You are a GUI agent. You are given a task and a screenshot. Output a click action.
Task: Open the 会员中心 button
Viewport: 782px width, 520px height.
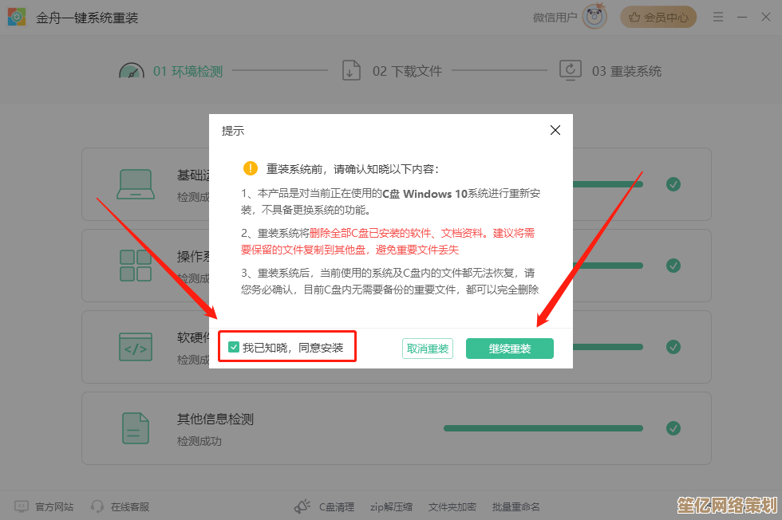click(x=658, y=17)
